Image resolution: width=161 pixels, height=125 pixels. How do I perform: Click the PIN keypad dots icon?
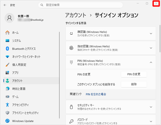[x=71, y=62]
